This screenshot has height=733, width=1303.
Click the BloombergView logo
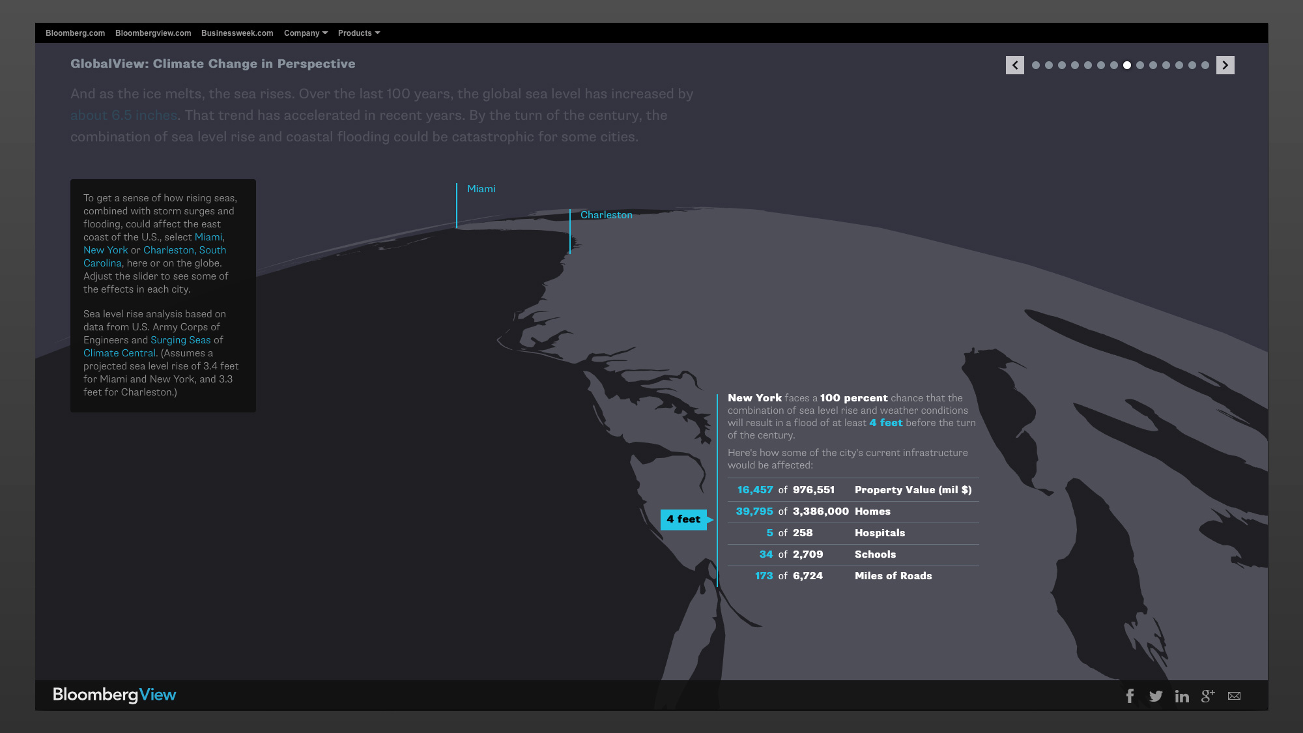click(115, 695)
